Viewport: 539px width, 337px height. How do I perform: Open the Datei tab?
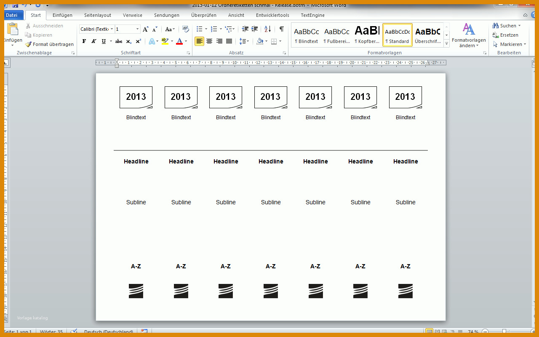point(13,15)
